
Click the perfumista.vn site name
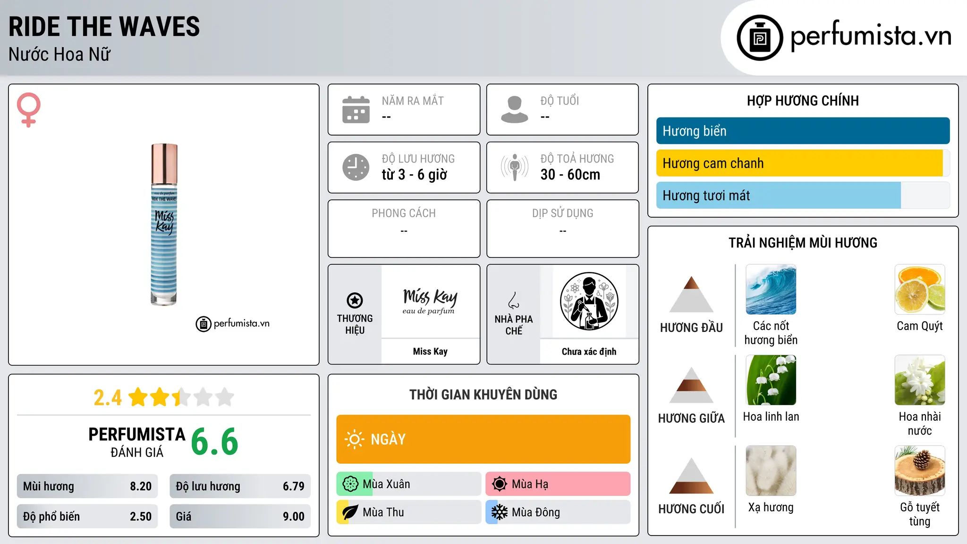(x=871, y=36)
